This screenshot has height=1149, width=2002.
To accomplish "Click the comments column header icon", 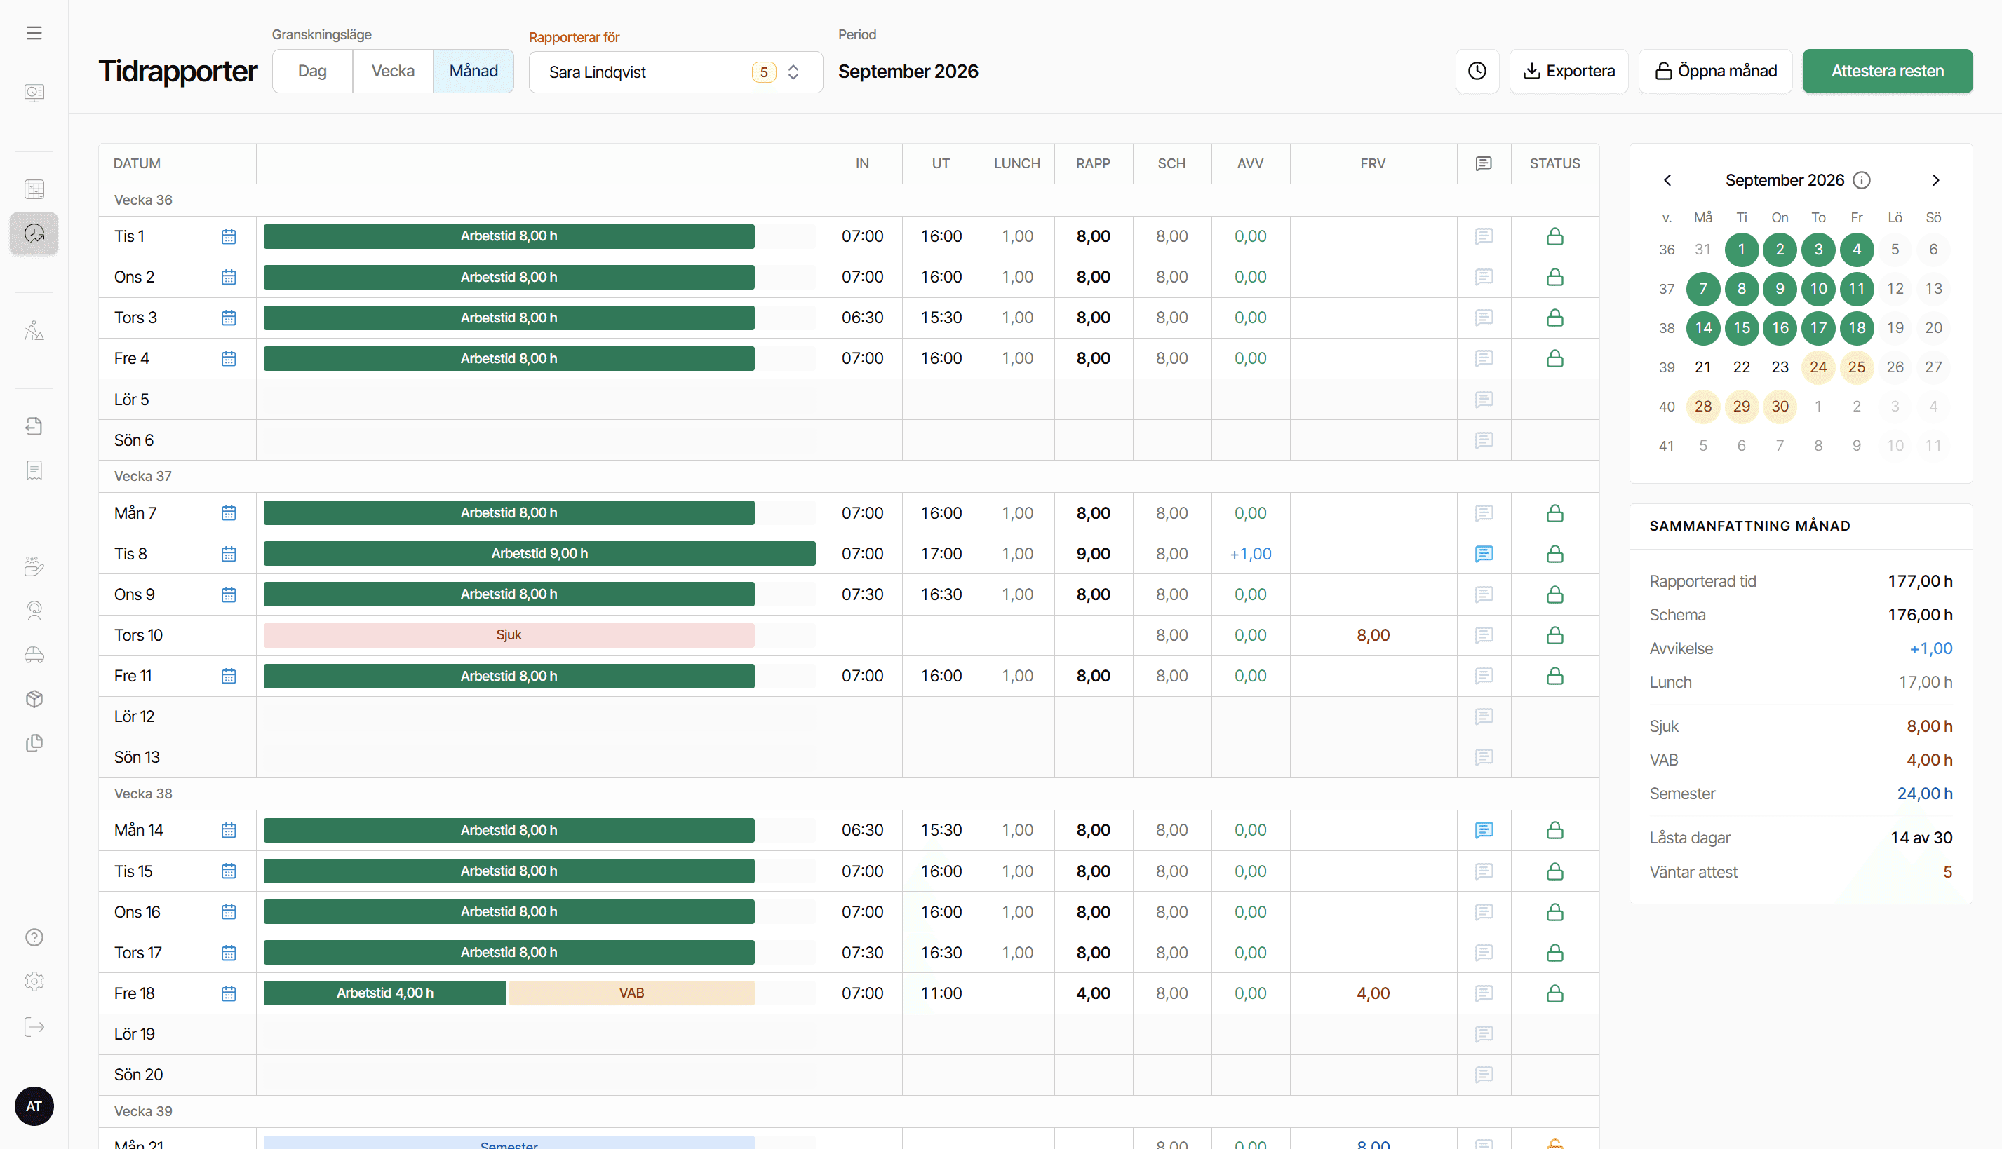I will tap(1484, 163).
